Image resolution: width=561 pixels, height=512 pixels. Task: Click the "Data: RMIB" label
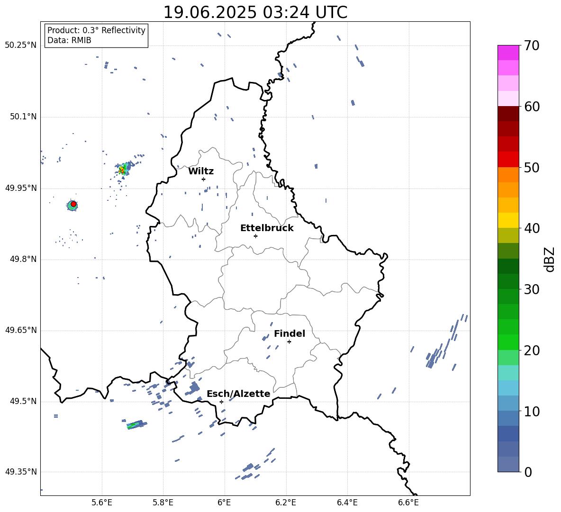tap(69, 40)
